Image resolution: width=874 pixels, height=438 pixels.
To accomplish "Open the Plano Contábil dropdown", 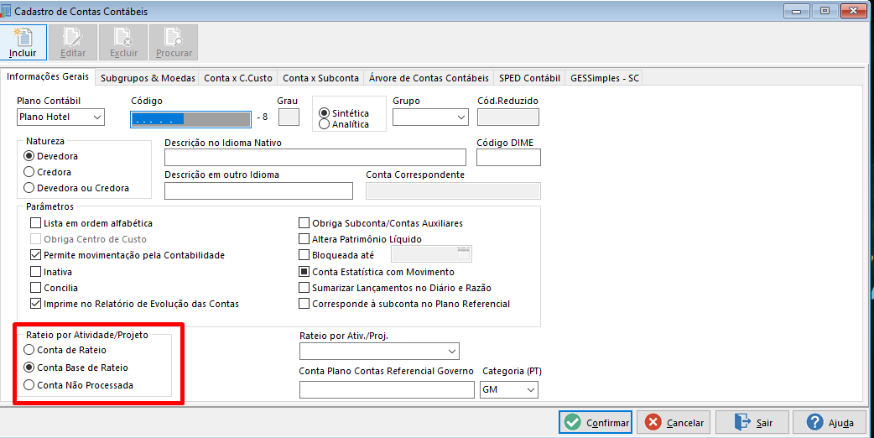I will point(60,117).
